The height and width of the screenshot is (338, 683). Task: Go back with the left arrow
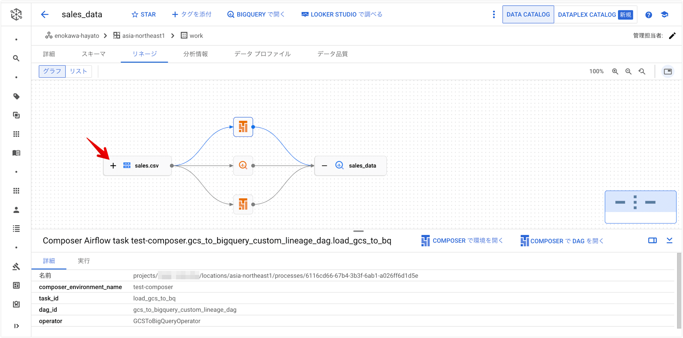click(45, 14)
